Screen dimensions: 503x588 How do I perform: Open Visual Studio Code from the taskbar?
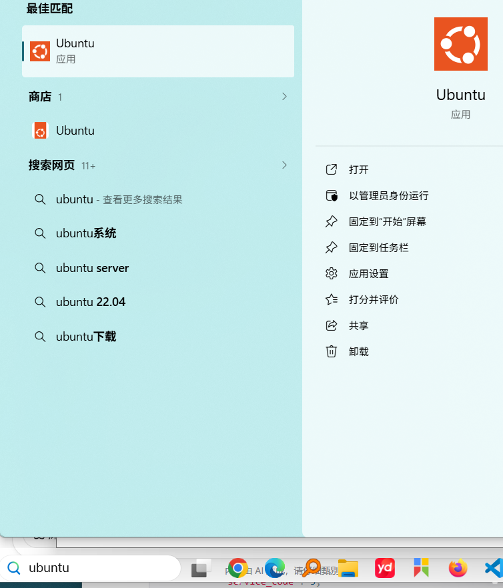pos(494,568)
